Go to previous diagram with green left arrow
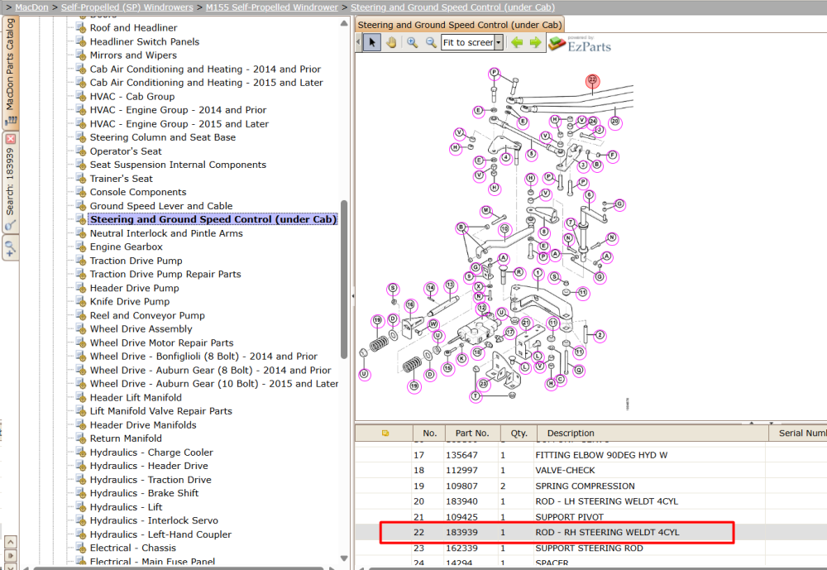The image size is (827, 570). point(517,42)
